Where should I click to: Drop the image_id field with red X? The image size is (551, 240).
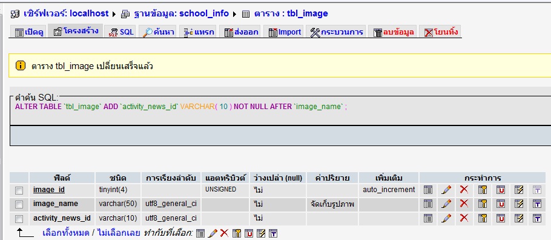(464, 190)
